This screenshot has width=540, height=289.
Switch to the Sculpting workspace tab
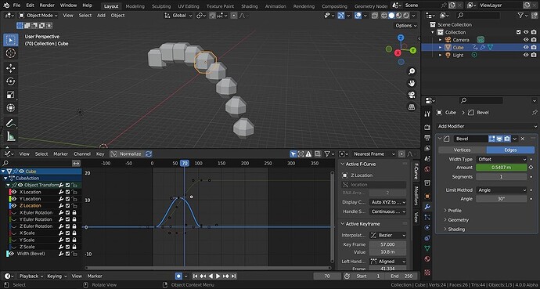161,6
